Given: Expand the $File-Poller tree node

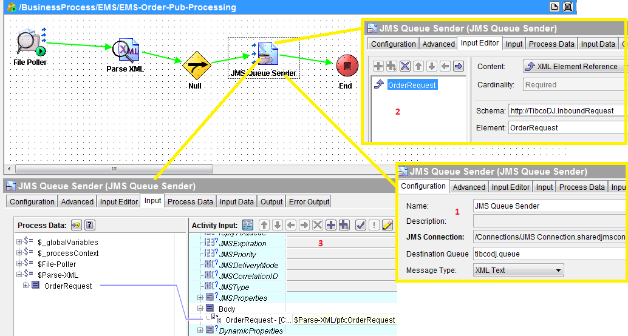Looking at the screenshot, I should click(x=19, y=263).
